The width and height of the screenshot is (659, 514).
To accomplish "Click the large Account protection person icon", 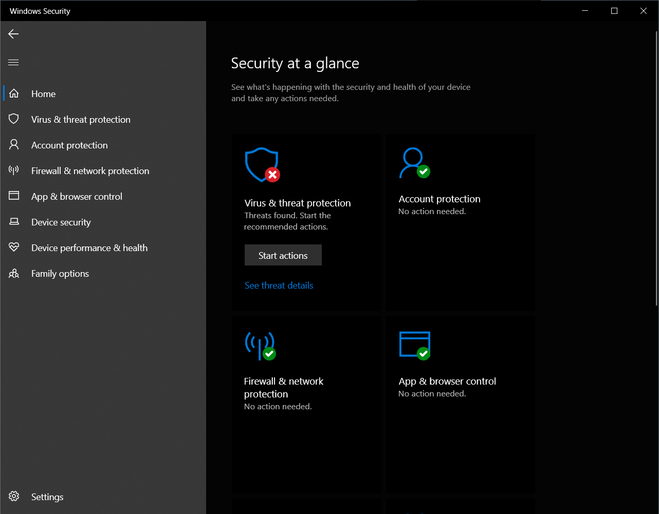I will 414,163.
